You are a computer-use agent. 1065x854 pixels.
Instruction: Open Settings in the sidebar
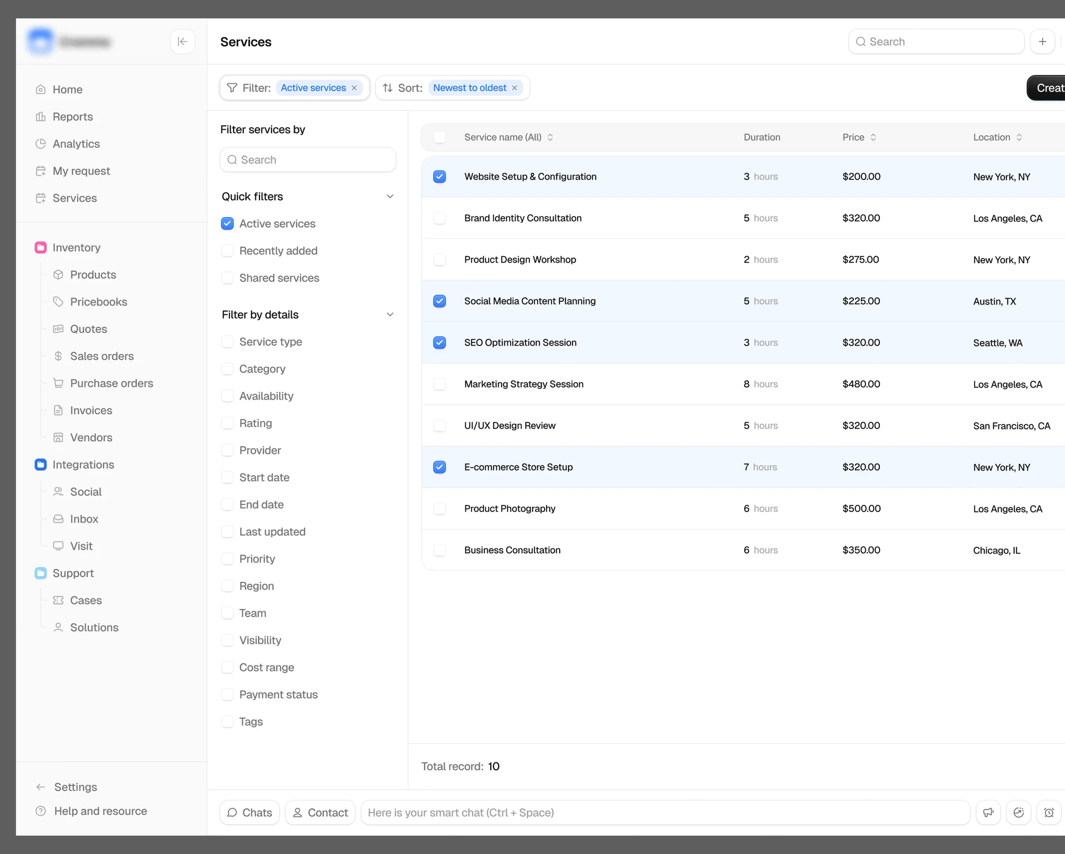[66, 787]
